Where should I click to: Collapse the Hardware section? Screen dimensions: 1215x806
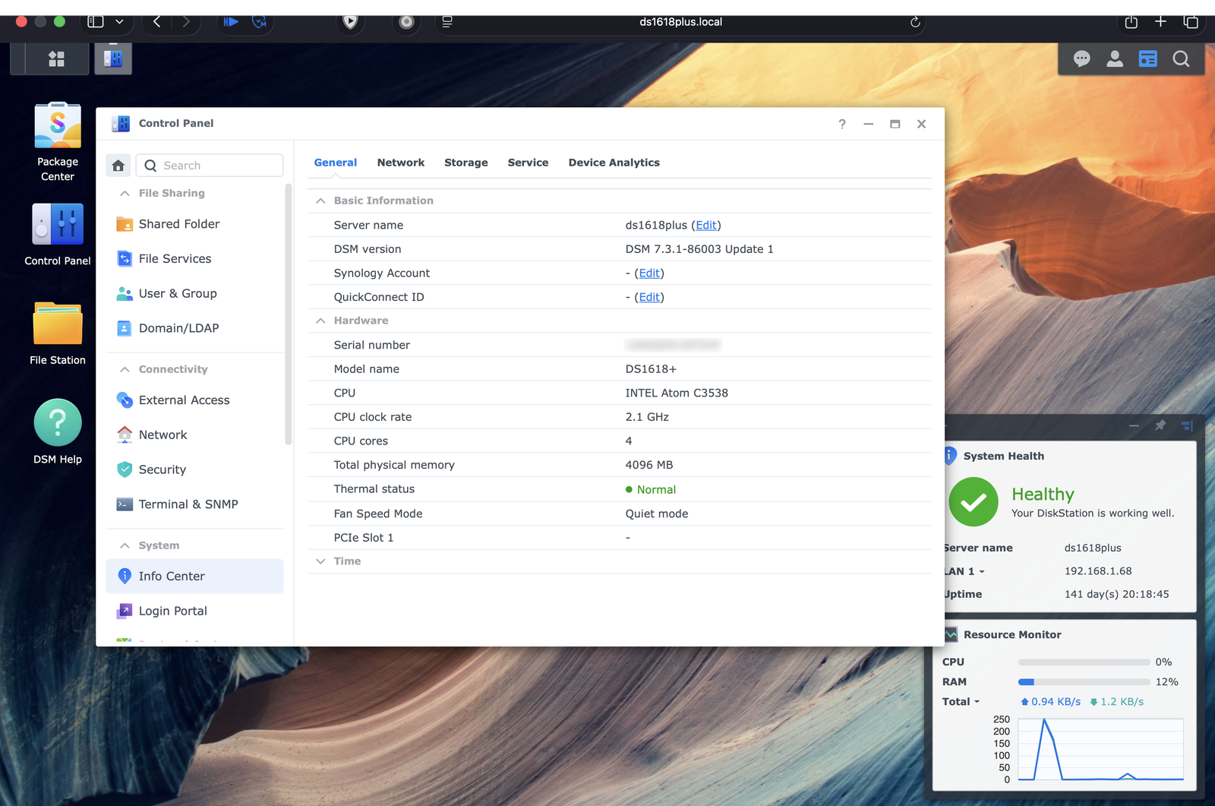(320, 321)
